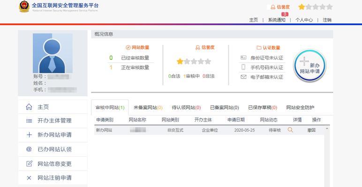Click 注销 to log out
Image resolution: width=362 pixels, height=187 pixels.
(x=327, y=20)
